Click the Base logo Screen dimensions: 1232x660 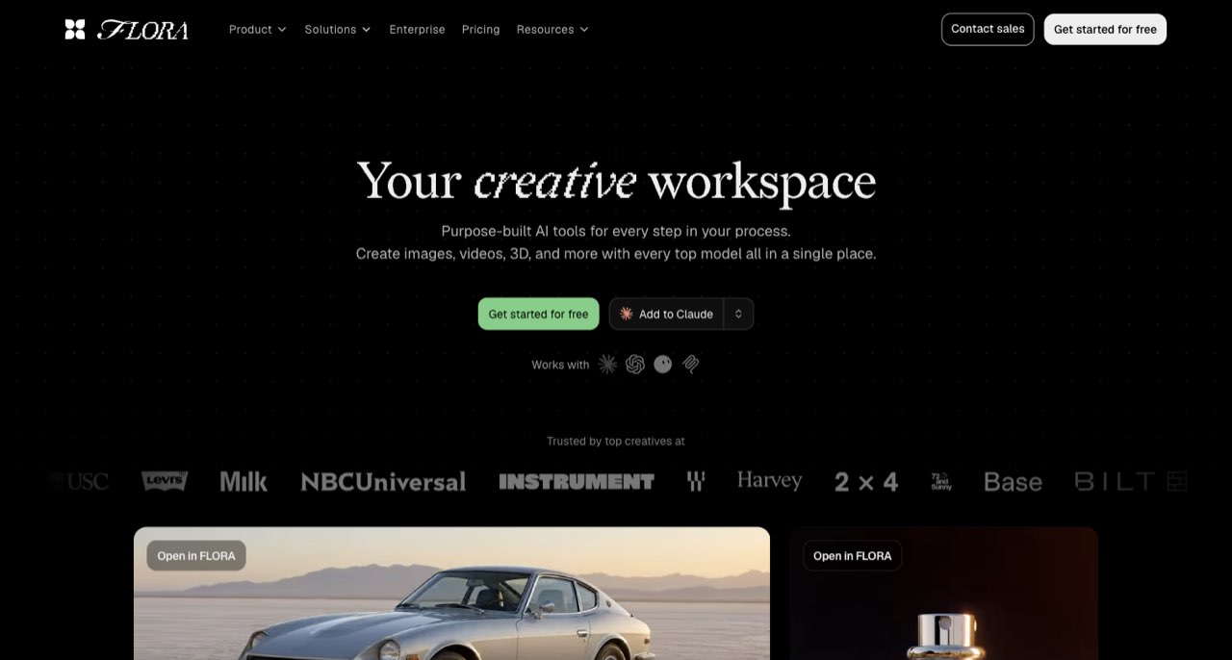click(x=1013, y=482)
